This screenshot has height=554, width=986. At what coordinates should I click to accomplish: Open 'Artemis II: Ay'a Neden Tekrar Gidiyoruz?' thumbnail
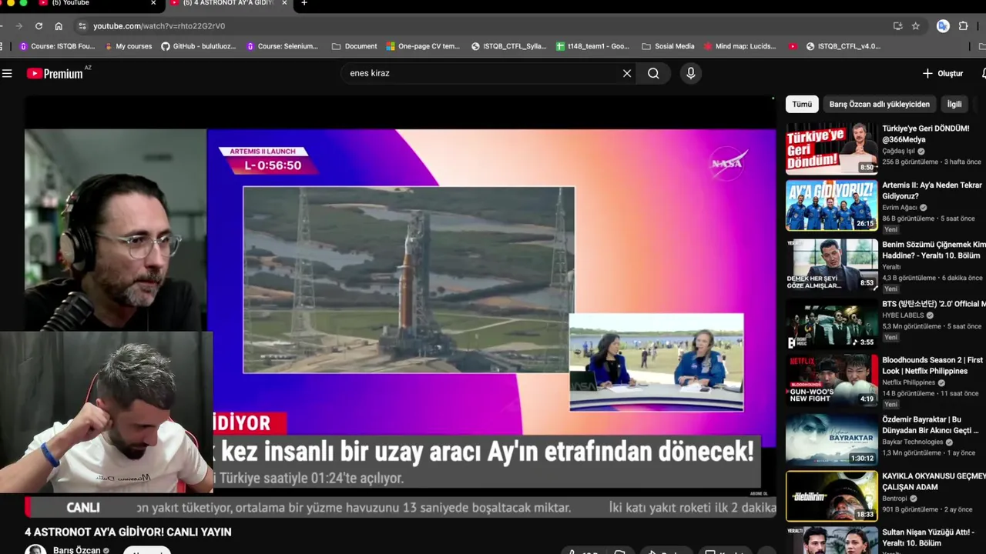coord(831,205)
